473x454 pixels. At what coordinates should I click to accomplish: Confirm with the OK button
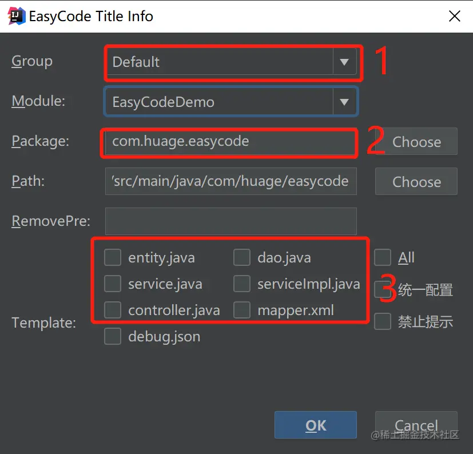coord(316,425)
